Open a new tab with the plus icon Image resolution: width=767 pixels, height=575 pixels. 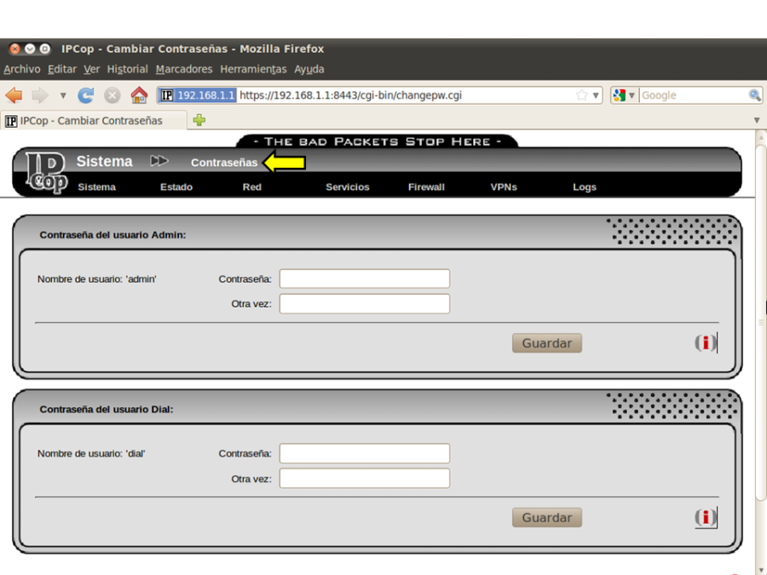(x=199, y=120)
